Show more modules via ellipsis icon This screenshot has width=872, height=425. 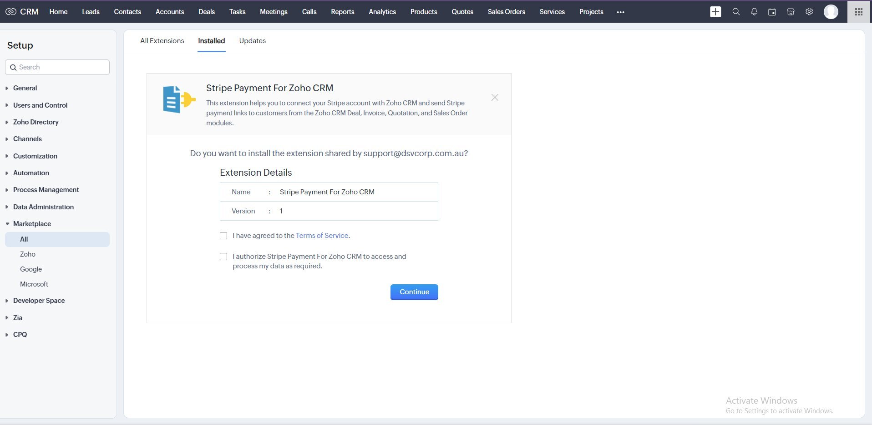[621, 12]
